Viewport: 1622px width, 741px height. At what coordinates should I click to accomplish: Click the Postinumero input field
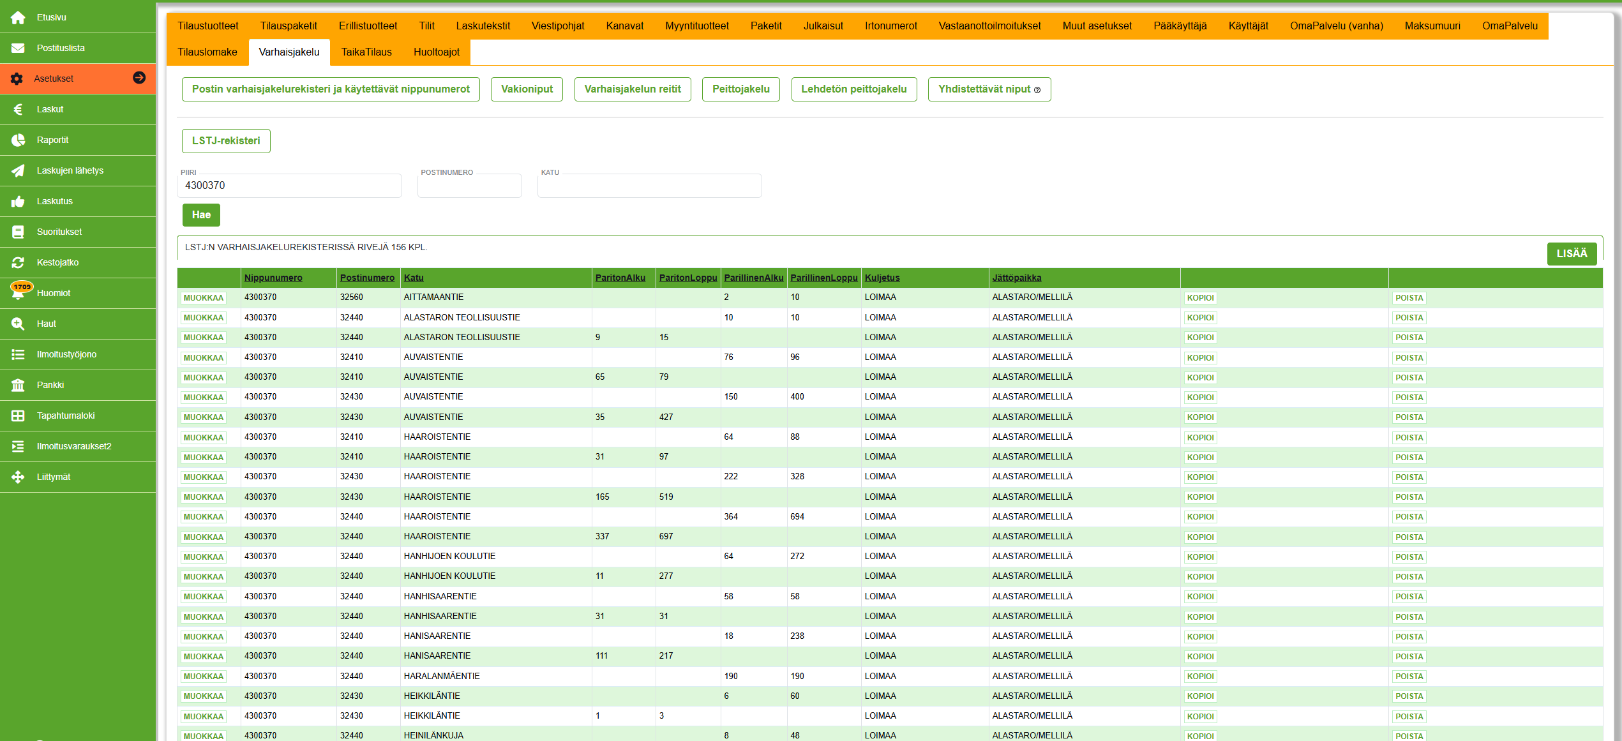(x=469, y=186)
